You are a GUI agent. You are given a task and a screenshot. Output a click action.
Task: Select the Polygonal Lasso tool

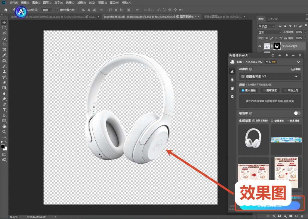(4, 33)
